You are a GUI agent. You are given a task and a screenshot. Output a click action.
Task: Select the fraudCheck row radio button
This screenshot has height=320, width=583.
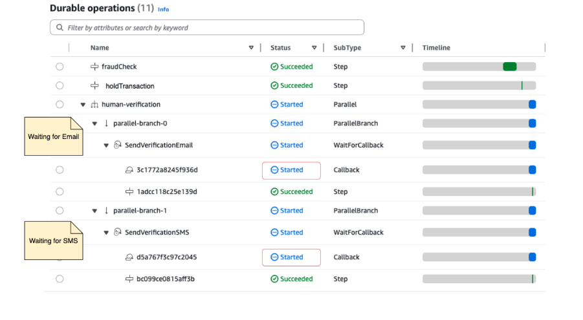click(x=60, y=67)
